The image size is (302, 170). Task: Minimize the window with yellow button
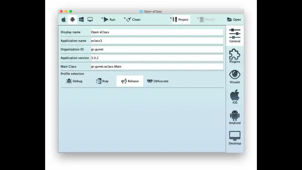coord(66,11)
